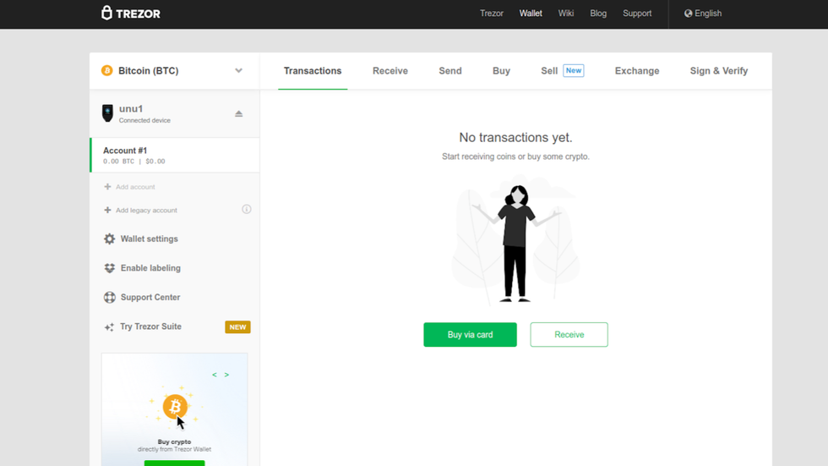Eject the unu1 connected device
The width and height of the screenshot is (828, 466).
pyautogui.click(x=238, y=113)
